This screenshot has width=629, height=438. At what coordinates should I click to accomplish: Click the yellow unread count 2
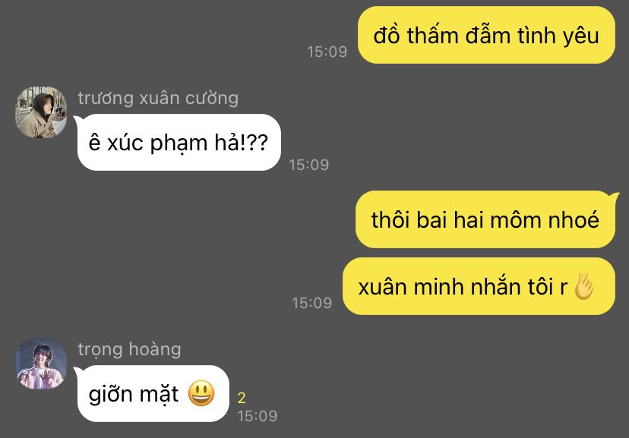pos(242,398)
